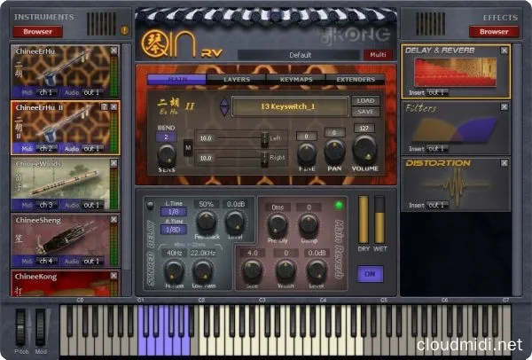Viewport: 532px width, 360px height.
Task: Open the Distortion effect panel
Action: (x=455, y=186)
